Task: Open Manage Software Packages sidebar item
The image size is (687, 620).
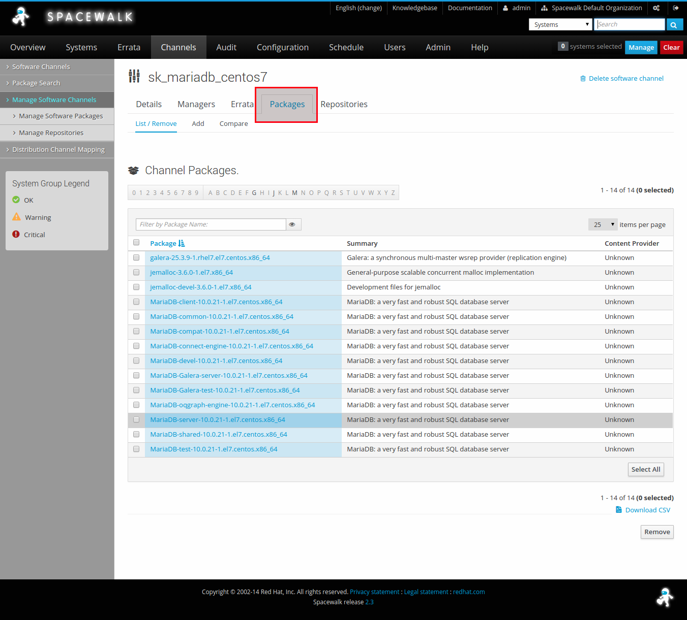Action: point(61,116)
